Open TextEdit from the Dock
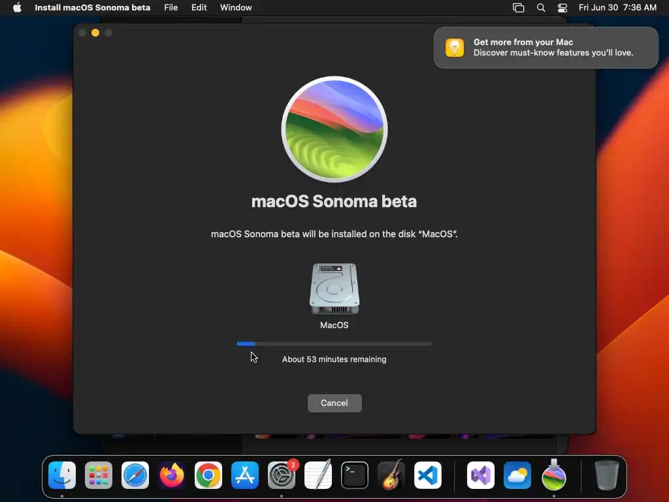 pyautogui.click(x=318, y=475)
